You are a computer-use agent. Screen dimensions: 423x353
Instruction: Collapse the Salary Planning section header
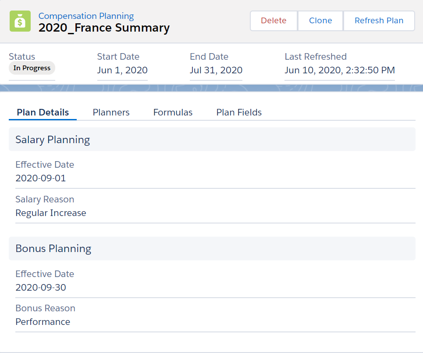(53, 140)
